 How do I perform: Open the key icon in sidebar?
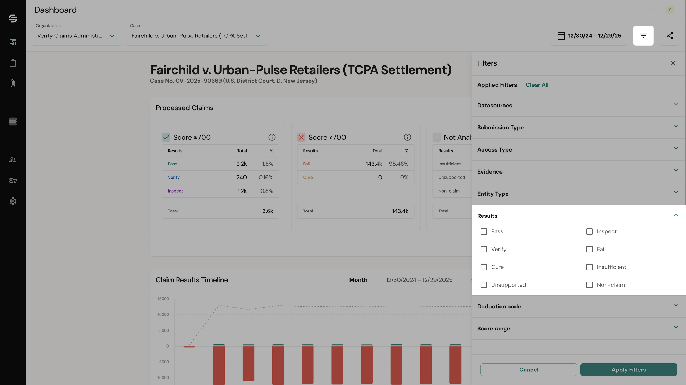[13, 180]
